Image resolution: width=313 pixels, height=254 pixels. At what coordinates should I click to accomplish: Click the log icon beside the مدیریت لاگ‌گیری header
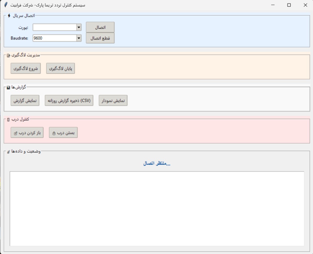[8, 55]
